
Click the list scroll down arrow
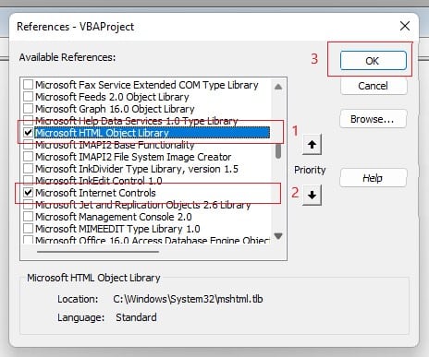coord(278,236)
